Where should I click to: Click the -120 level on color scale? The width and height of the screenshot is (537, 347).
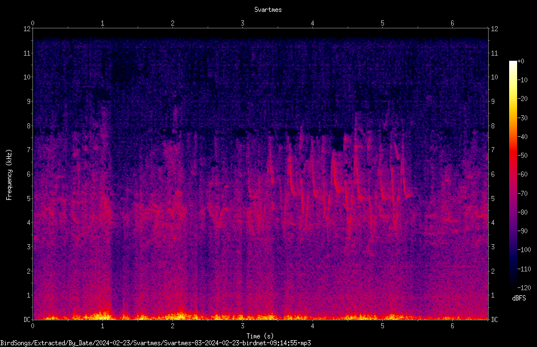(524, 287)
